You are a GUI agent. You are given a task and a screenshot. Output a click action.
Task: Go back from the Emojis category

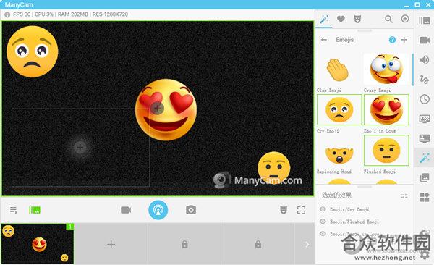pos(323,40)
